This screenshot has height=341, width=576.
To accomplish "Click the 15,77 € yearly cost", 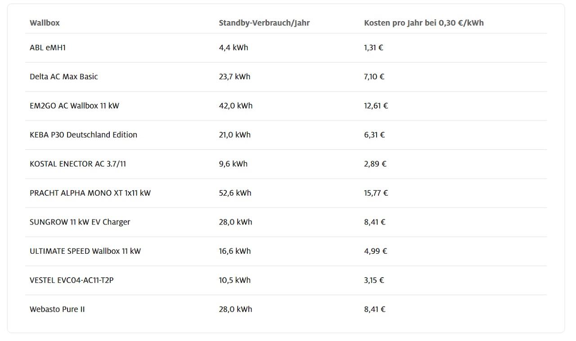I will [x=376, y=193].
